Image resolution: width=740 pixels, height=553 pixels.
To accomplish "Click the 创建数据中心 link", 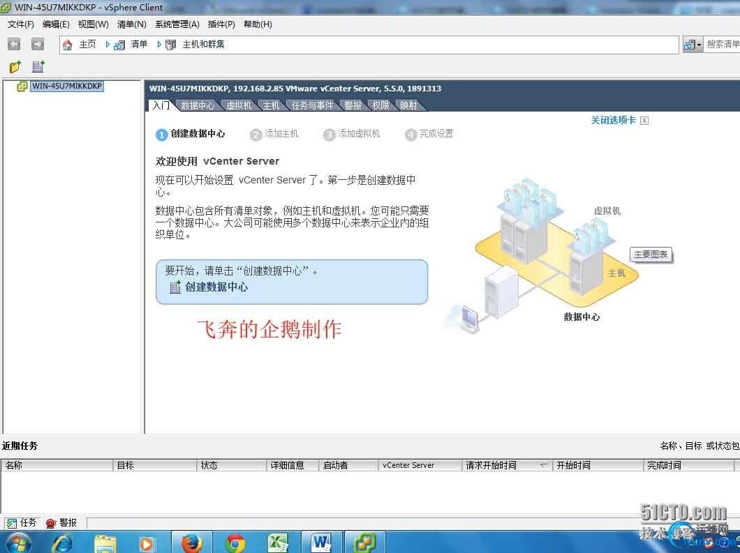I will (216, 287).
